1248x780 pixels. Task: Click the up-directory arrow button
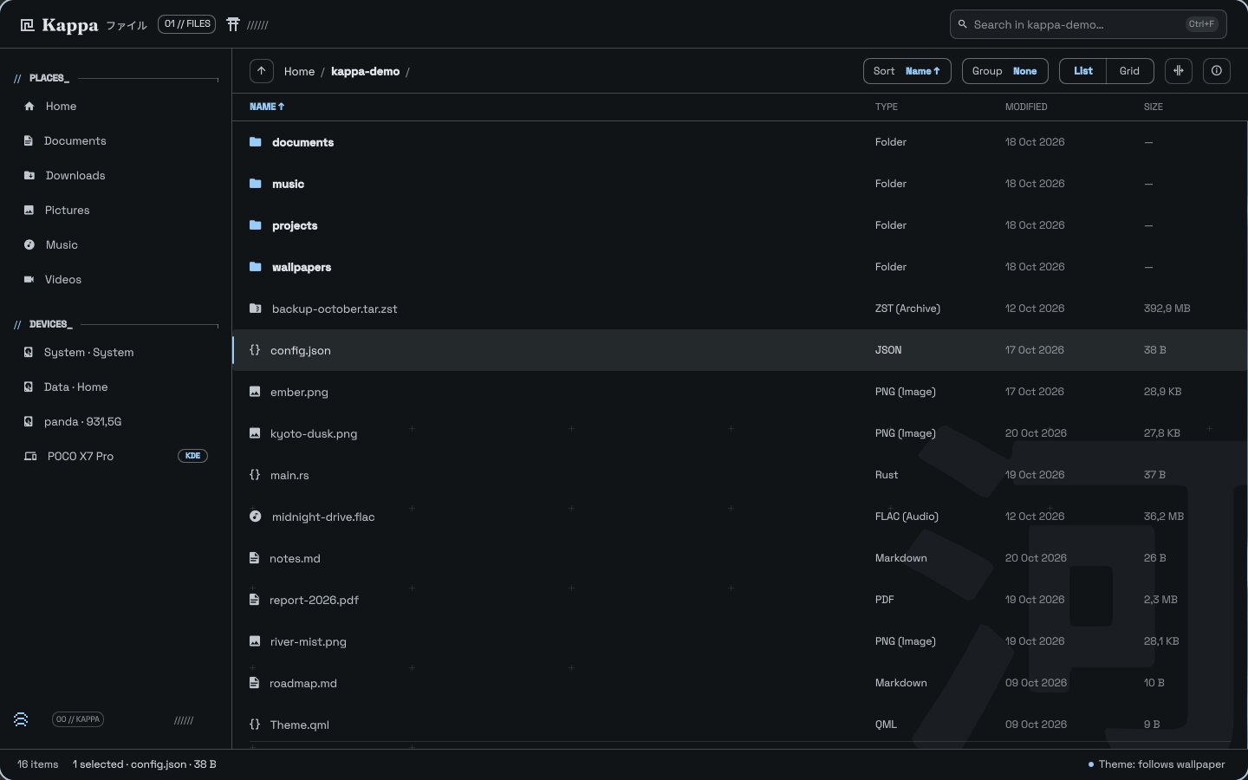click(x=262, y=71)
